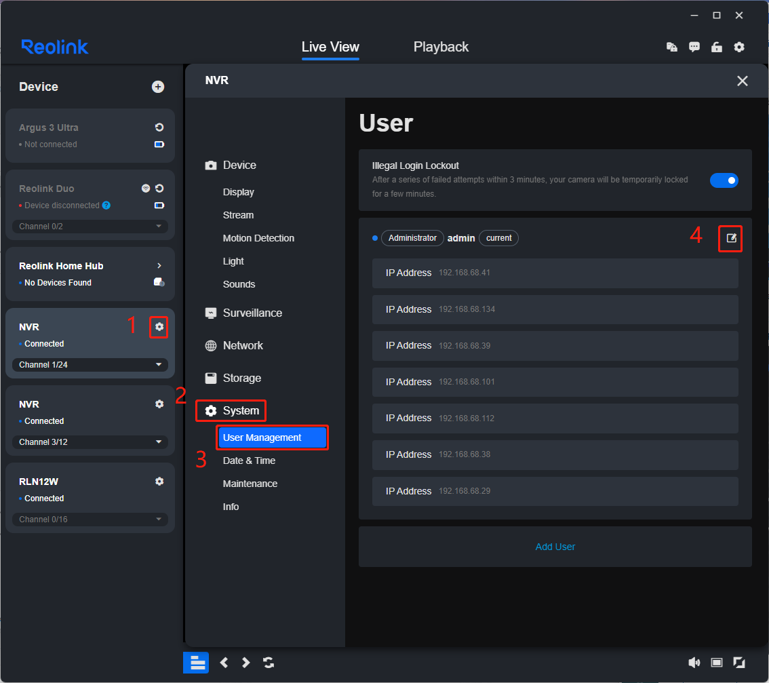Screen dimensions: 769x683
Task: Click Reolink Home Hub device icon
Action: [x=159, y=282]
